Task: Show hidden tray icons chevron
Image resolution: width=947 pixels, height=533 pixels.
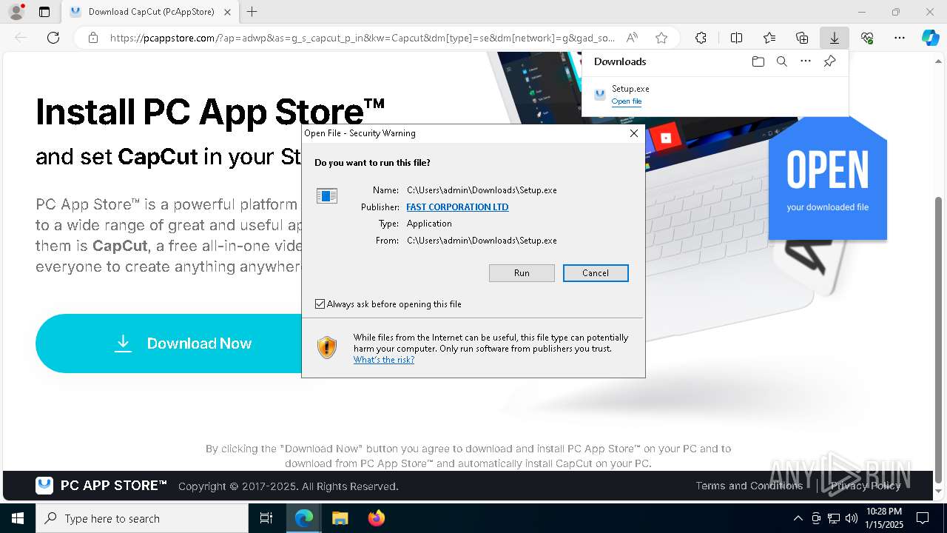Action: point(798,518)
